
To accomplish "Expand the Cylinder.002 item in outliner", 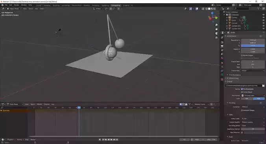I will [227, 29].
